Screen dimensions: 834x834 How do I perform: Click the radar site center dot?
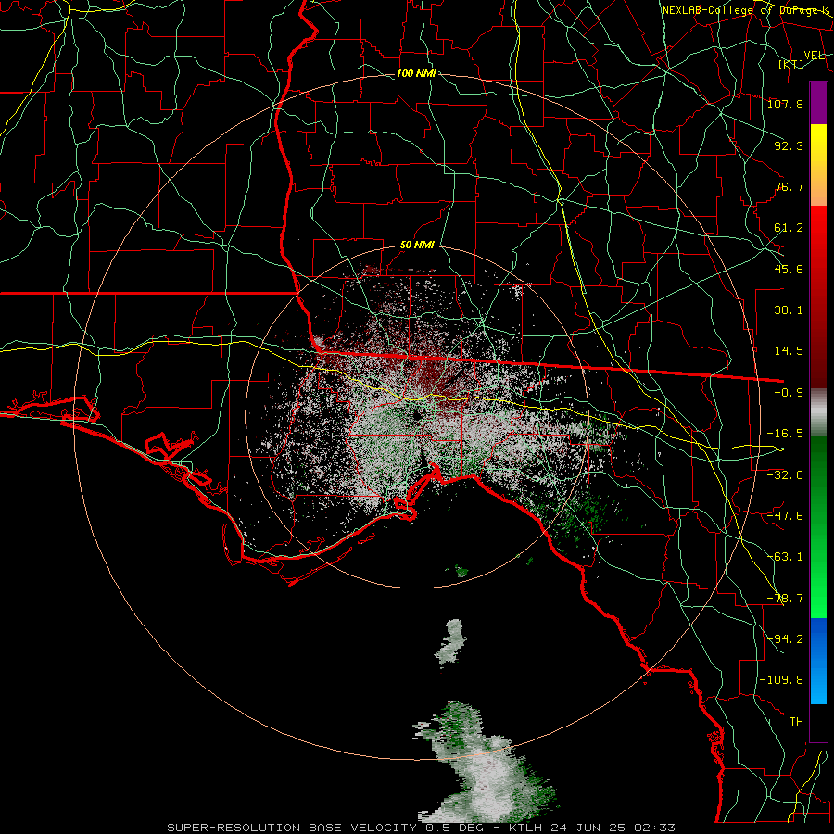tap(416, 416)
